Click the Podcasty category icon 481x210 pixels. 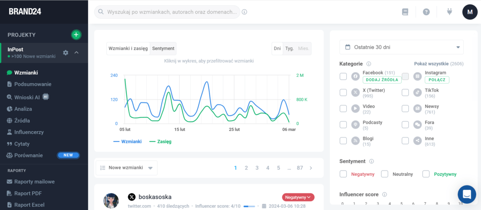click(x=355, y=124)
